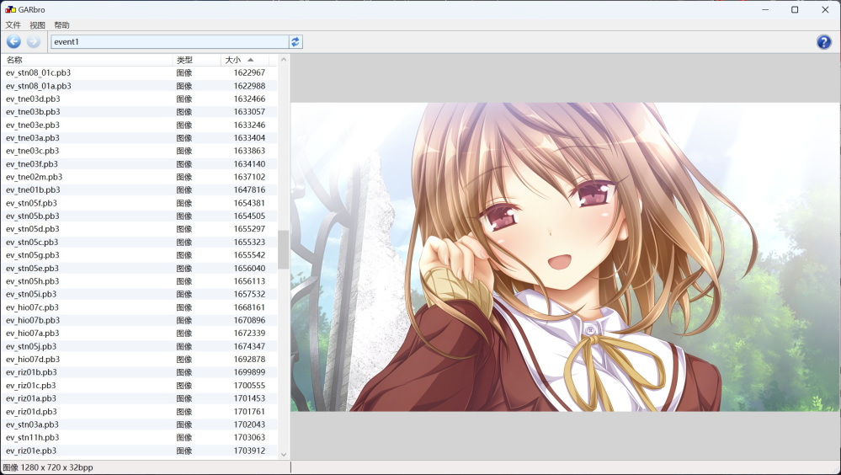Viewport: 841px width, 475px height.
Task: Click status bar text 图像 1280 x 720 x 32bpp
Action: point(48,467)
